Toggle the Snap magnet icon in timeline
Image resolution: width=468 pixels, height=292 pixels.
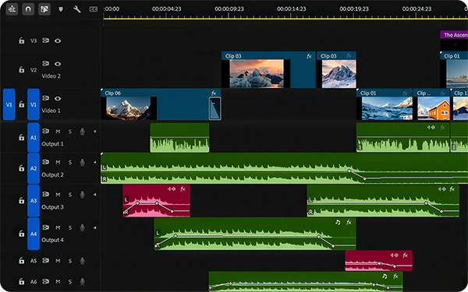click(x=28, y=9)
